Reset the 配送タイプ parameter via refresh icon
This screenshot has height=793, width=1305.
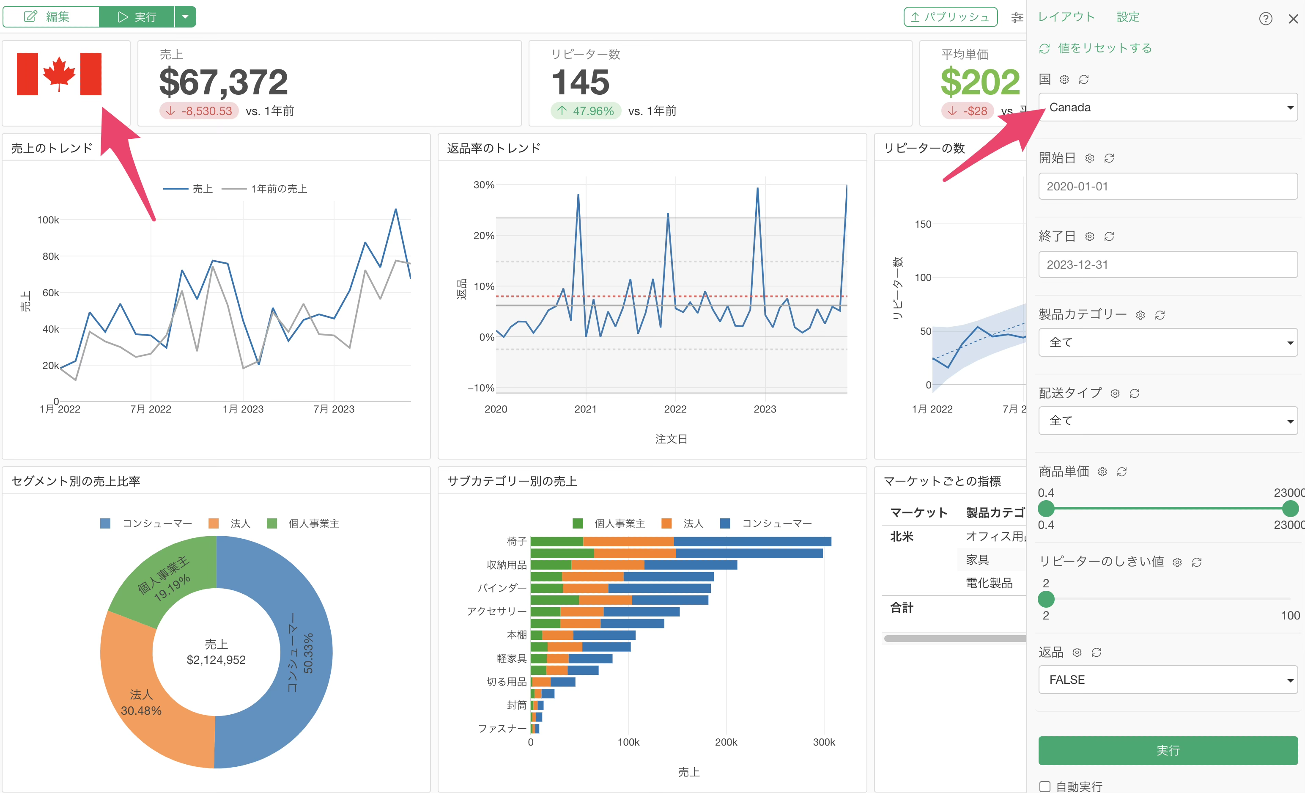(1135, 393)
